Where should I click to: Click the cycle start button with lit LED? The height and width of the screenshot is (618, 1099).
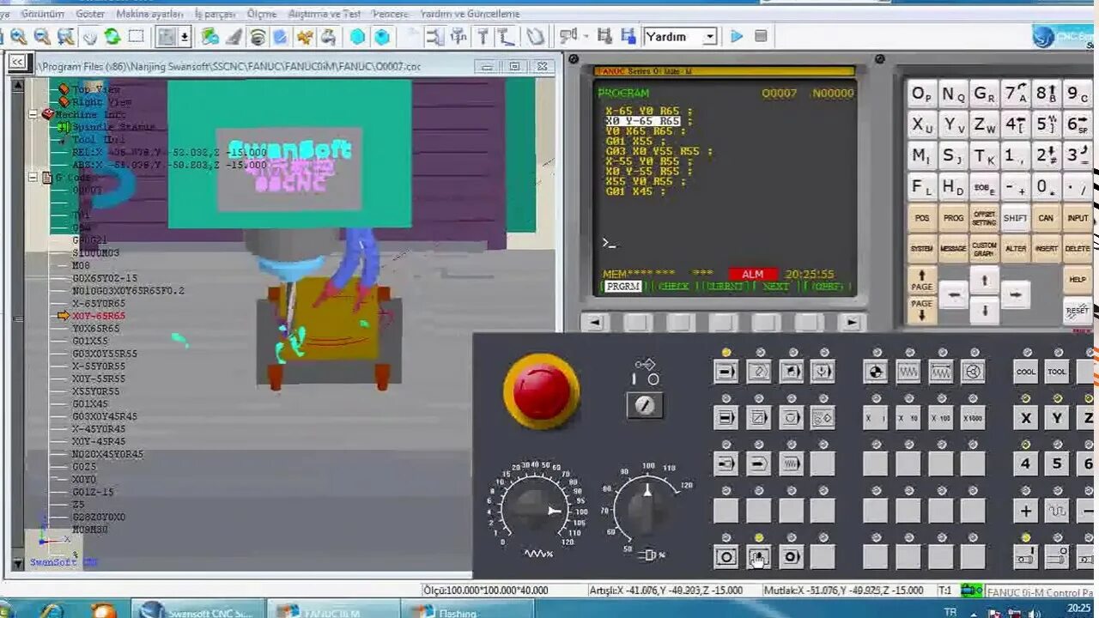pyautogui.click(x=759, y=557)
